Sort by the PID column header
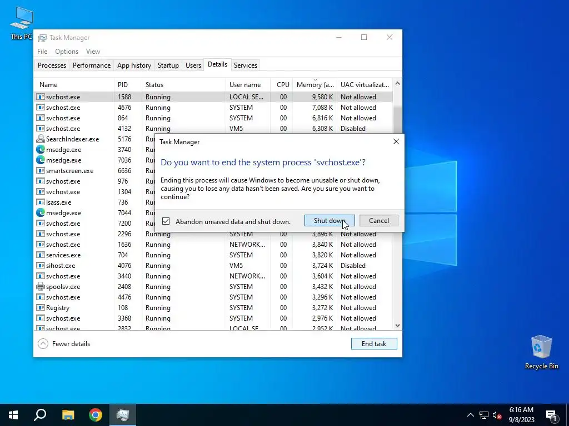Image resolution: width=569 pixels, height=426 pixels. coord(128,85)
